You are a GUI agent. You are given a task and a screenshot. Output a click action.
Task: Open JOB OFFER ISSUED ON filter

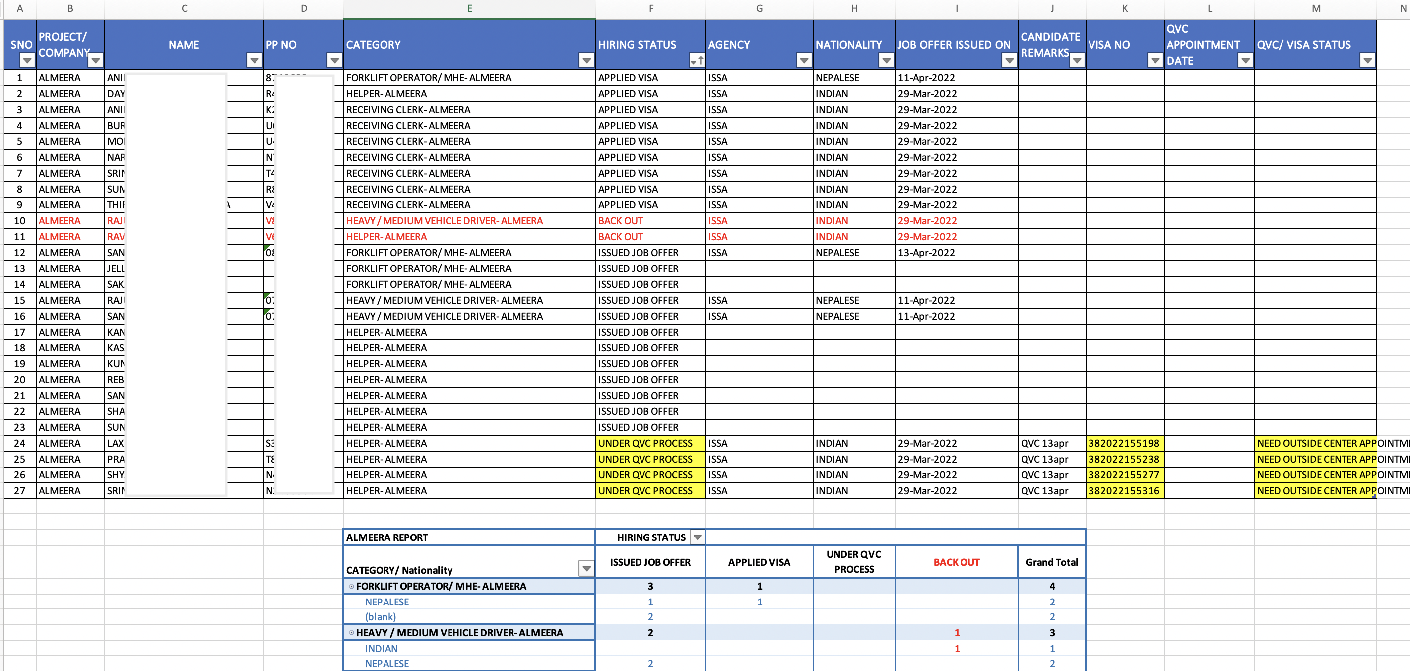tap(1009, 60)
